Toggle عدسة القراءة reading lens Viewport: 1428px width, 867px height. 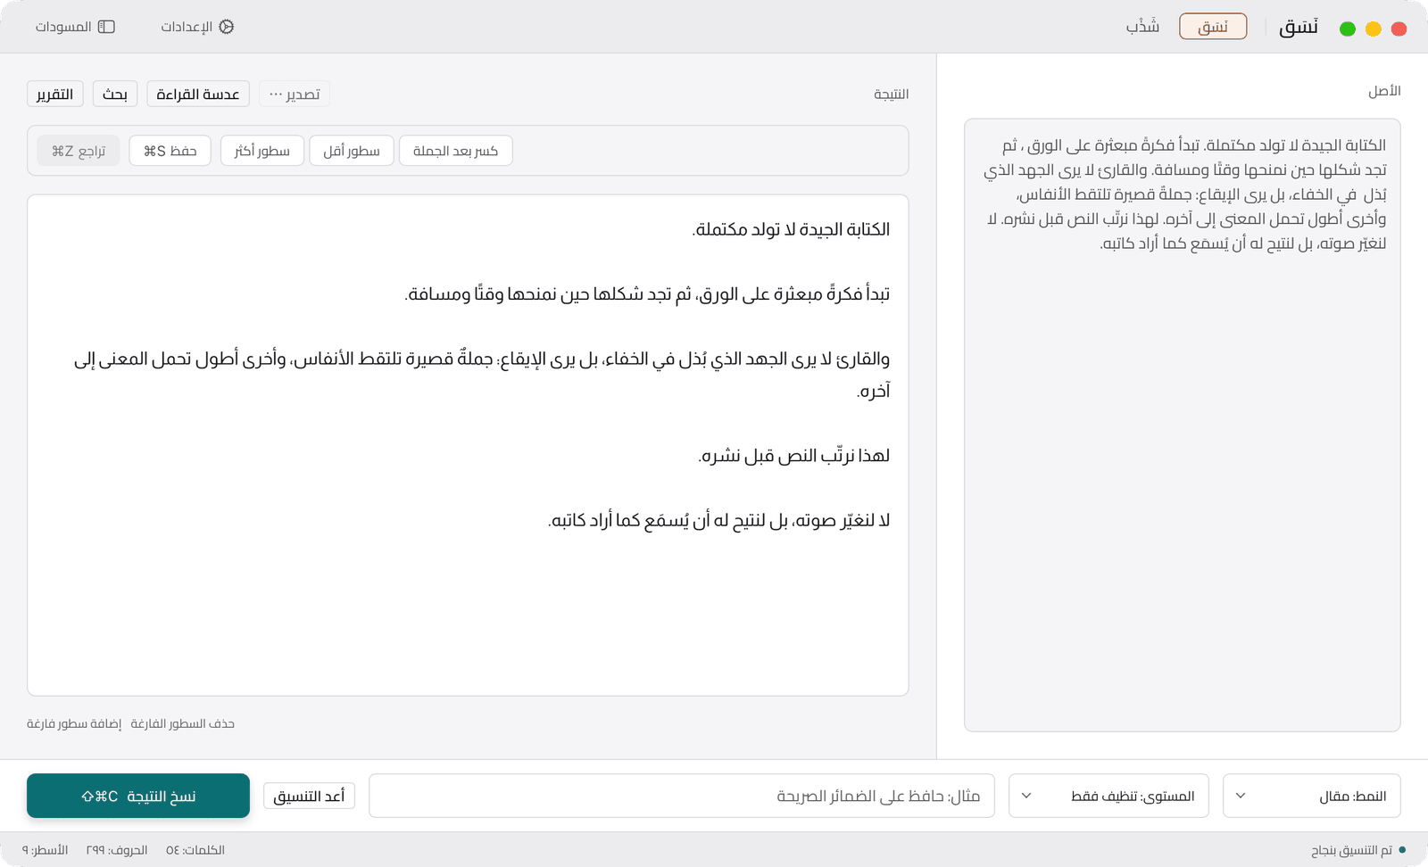pos(198,94)
